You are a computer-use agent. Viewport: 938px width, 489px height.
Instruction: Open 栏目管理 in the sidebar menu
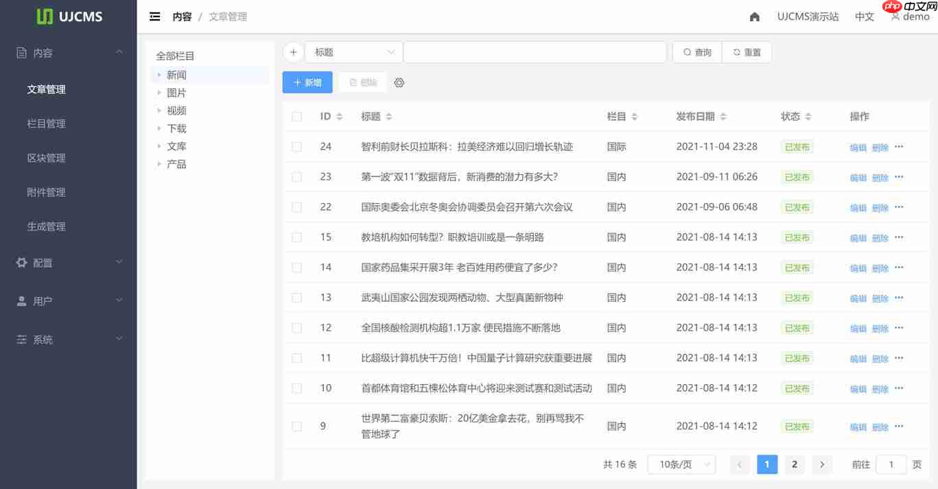46,123
